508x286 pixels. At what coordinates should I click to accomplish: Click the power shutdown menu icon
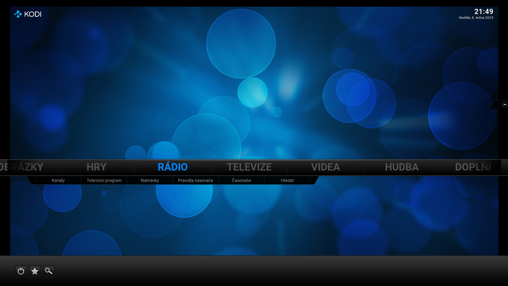pos(21,271)
